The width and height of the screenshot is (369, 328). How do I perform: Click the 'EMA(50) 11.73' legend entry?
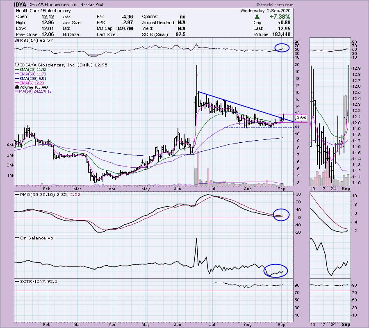pyautogui.click(x=33, y=74)
